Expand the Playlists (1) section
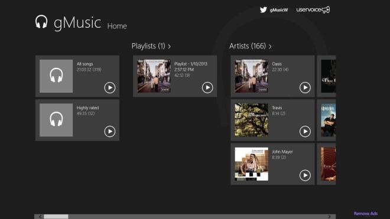390x219 pixels. tap(151, 46)
